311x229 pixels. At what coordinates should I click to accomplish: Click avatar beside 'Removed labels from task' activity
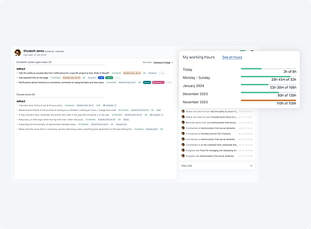[183, 123]
